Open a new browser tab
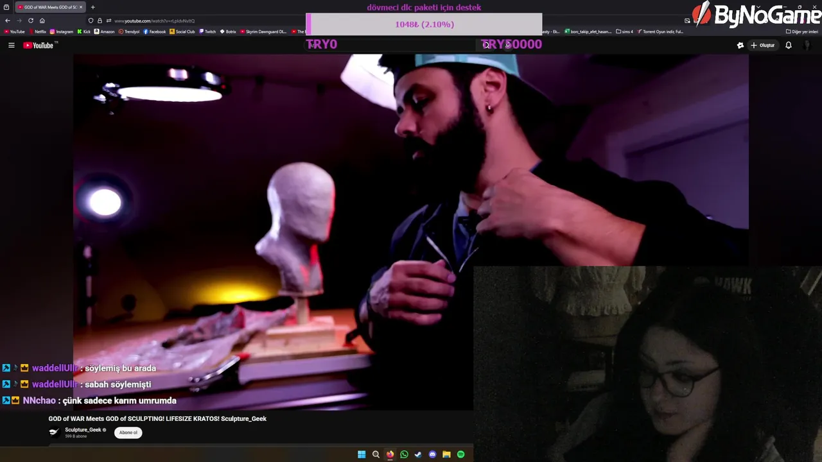 (92, 7)
